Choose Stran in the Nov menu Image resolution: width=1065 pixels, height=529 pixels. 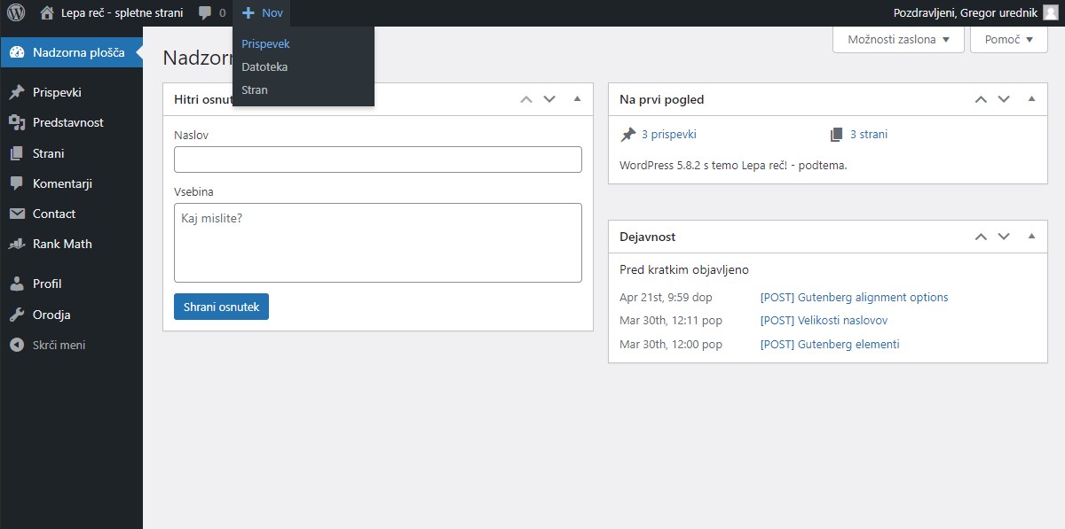pos(255,89)
